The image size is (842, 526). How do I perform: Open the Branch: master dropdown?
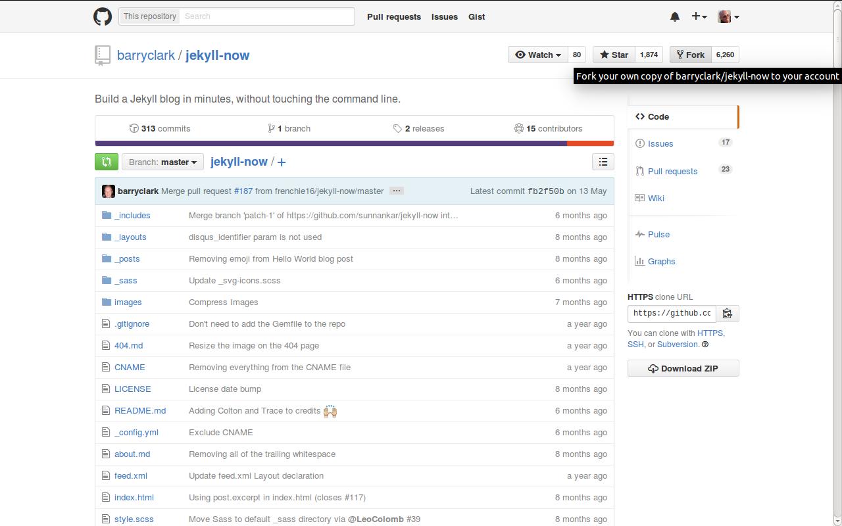pyautogui.click(x=162, y=162)
